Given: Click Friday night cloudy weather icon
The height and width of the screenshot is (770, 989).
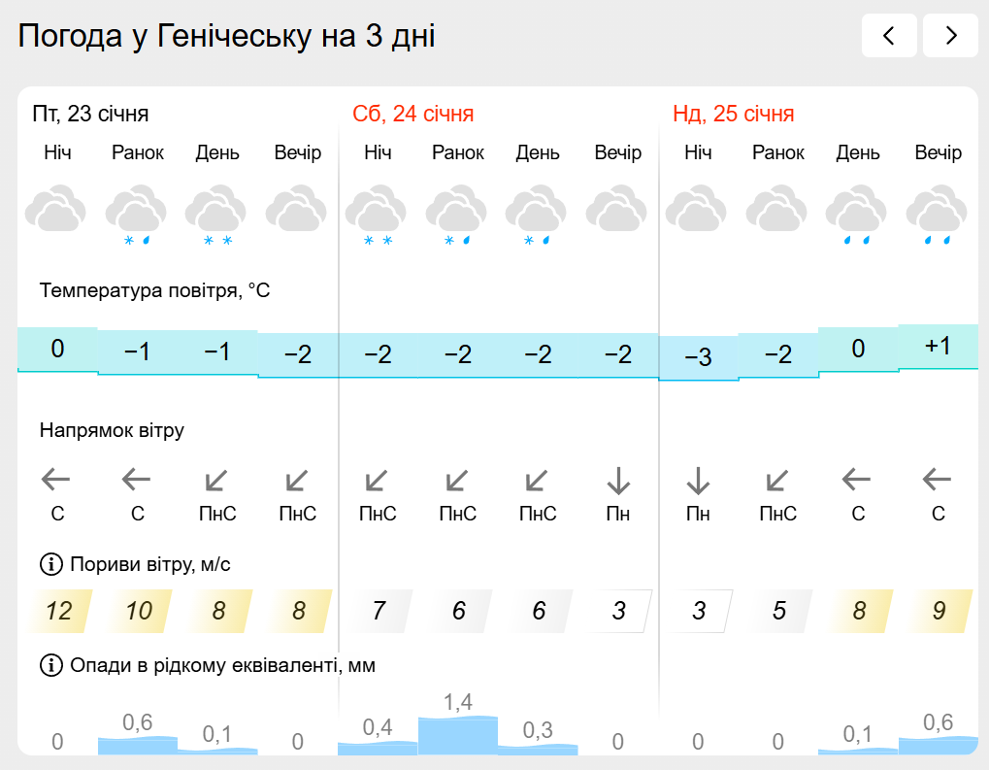Looking at the screenshot, I should pos(56,211).
